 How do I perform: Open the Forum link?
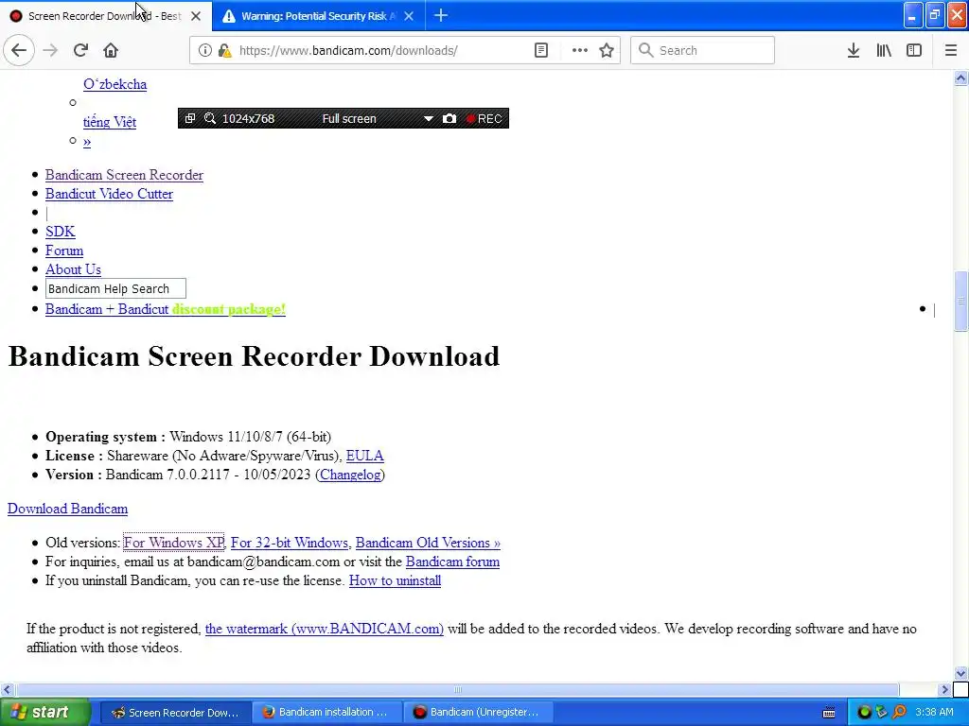[x=64, y=251]
